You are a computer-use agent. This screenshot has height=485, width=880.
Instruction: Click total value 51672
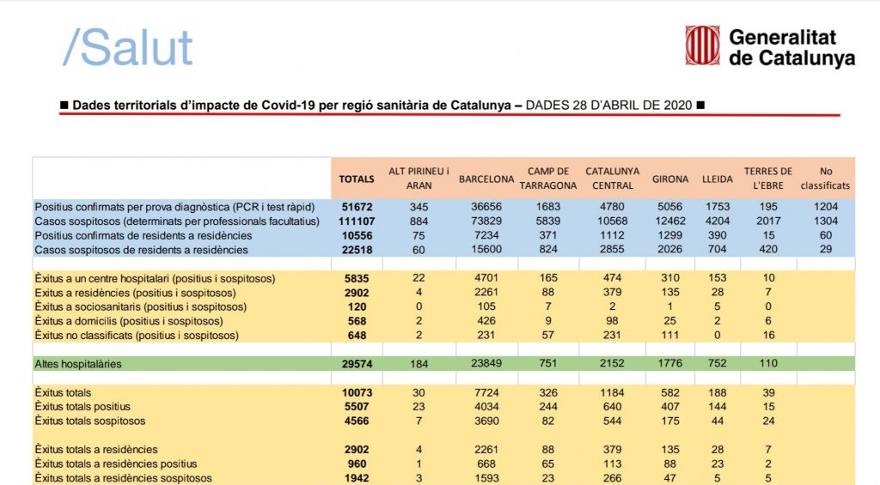tap(357, 207)
